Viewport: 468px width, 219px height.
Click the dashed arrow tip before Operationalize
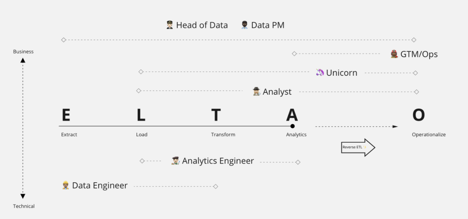(x=395, y=127)
